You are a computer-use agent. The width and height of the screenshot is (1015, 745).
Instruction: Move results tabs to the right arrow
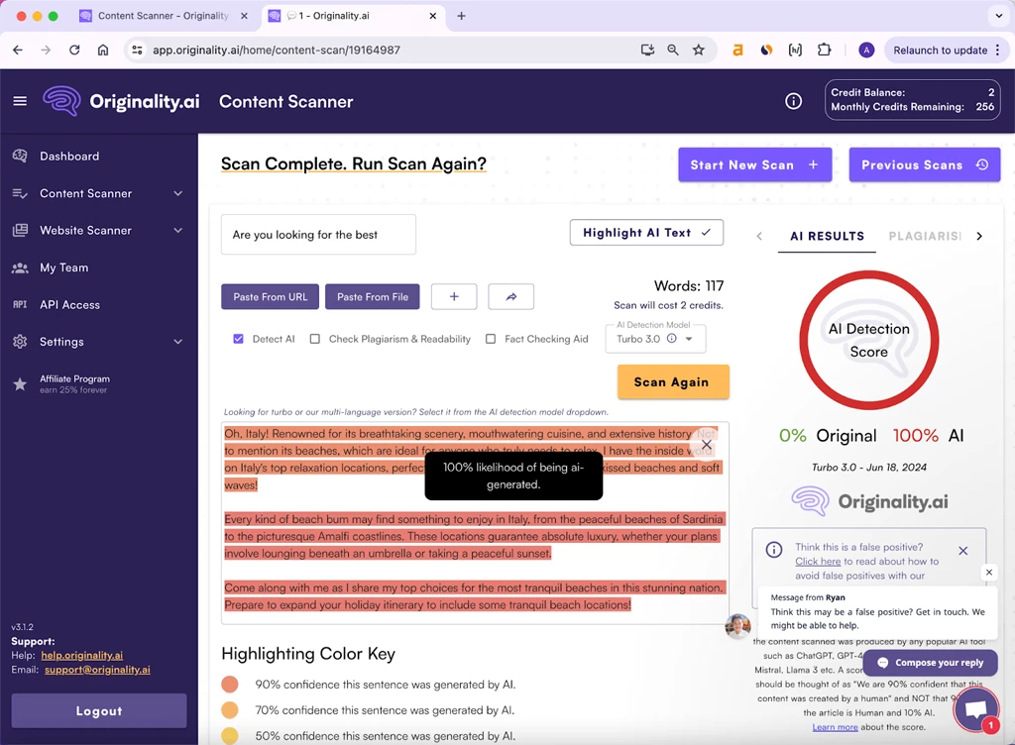[979, 236]
